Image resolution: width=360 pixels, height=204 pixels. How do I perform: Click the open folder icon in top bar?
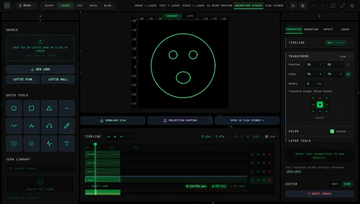[293, 6]
